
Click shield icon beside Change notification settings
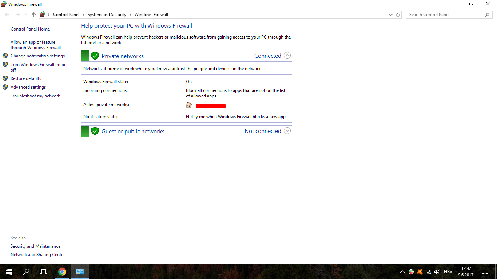(x=5, y=56)
